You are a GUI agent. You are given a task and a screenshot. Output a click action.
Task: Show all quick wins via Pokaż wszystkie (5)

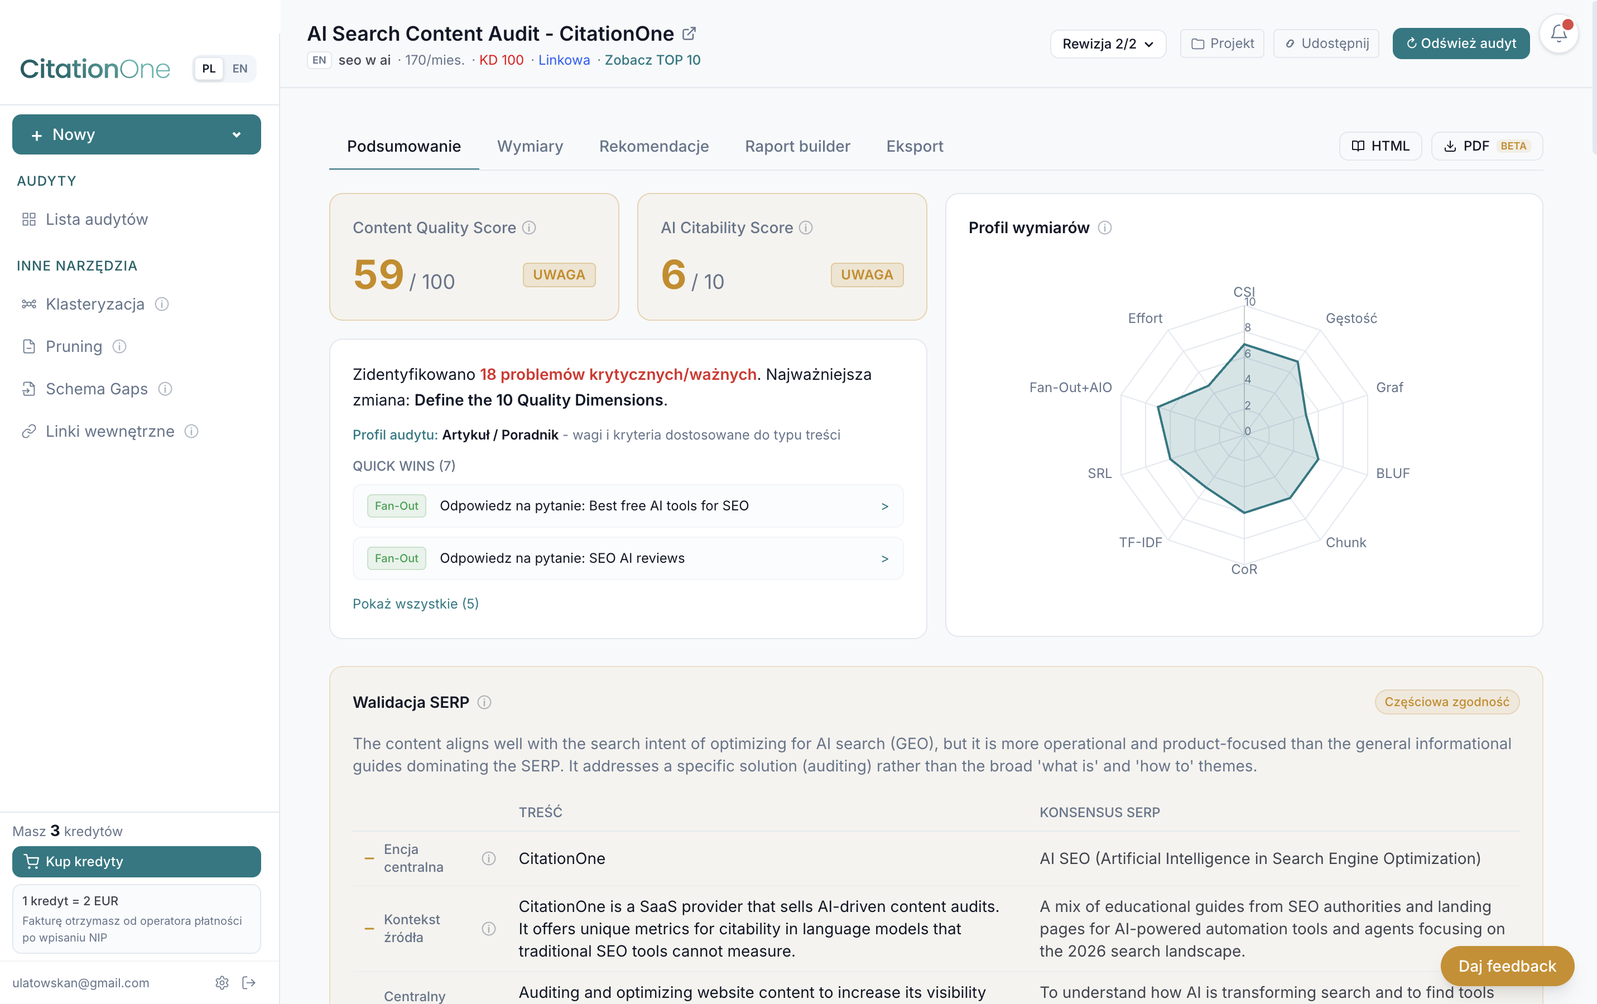[416, 604]
